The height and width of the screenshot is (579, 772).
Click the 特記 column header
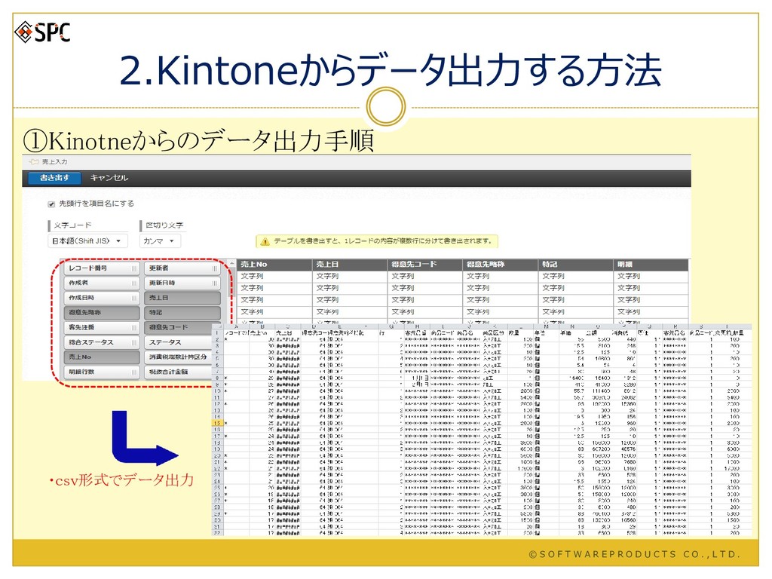coord(575,265)
